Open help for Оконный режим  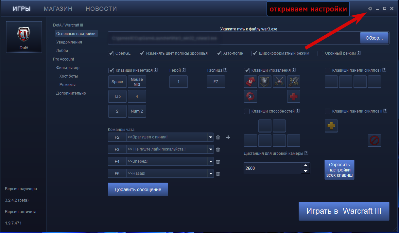359,53
